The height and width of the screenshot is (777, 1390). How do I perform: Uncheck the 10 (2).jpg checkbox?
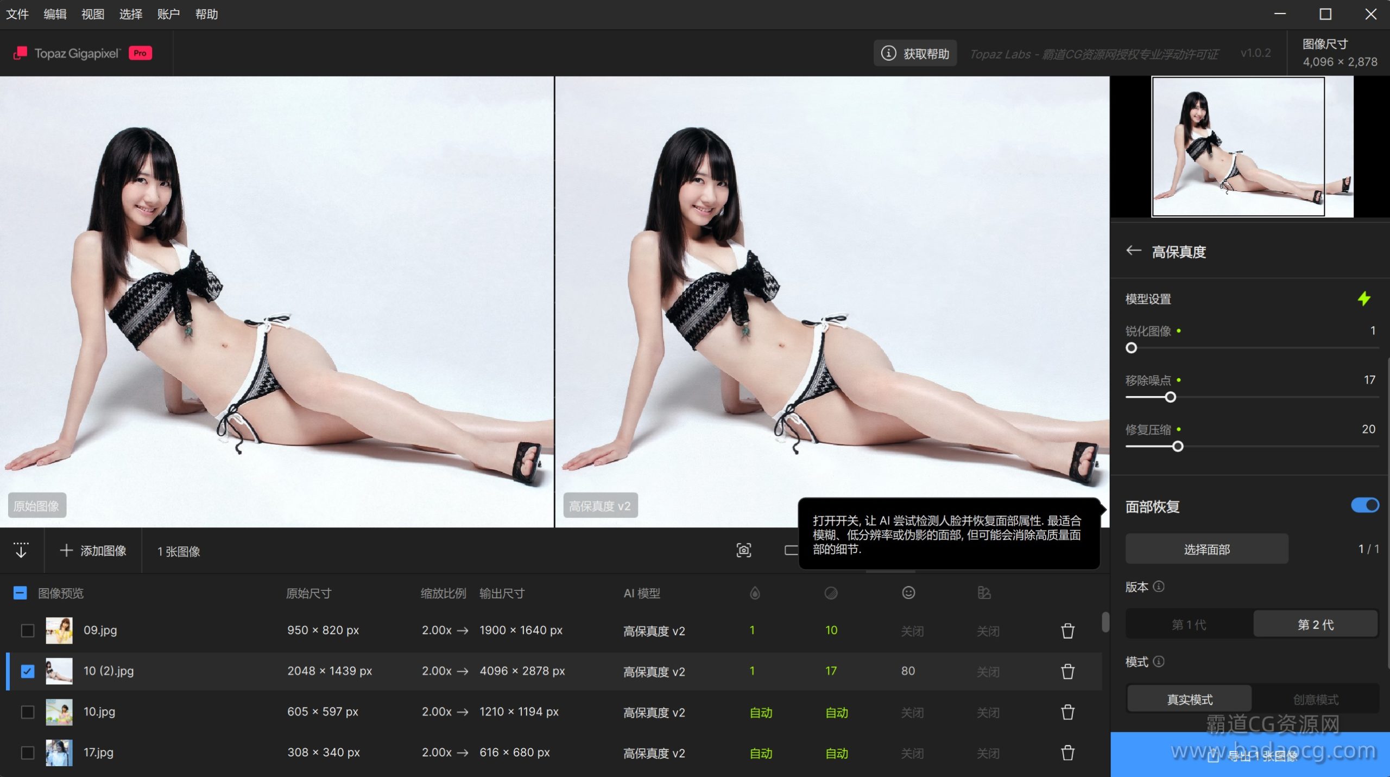tap(27, 671)
